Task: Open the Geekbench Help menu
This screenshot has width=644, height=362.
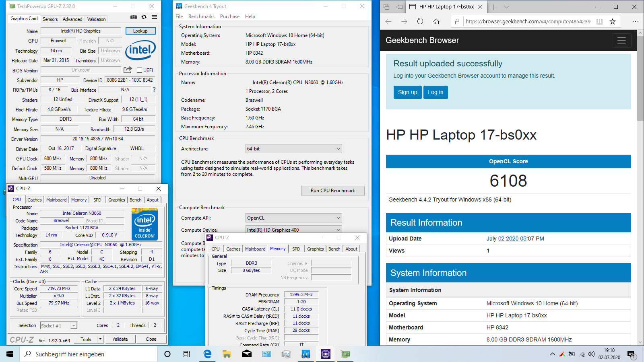Action: pyautogui.click(x=250, y=16)
